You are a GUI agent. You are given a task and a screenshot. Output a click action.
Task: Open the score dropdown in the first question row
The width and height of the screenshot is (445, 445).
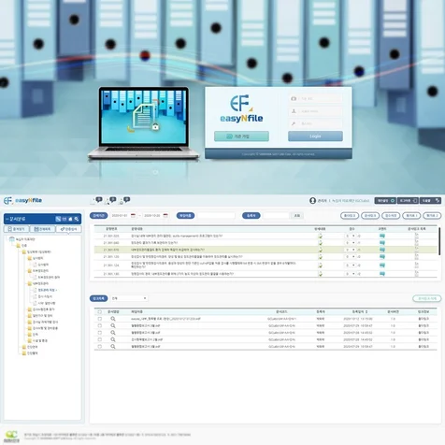point(351,236)
